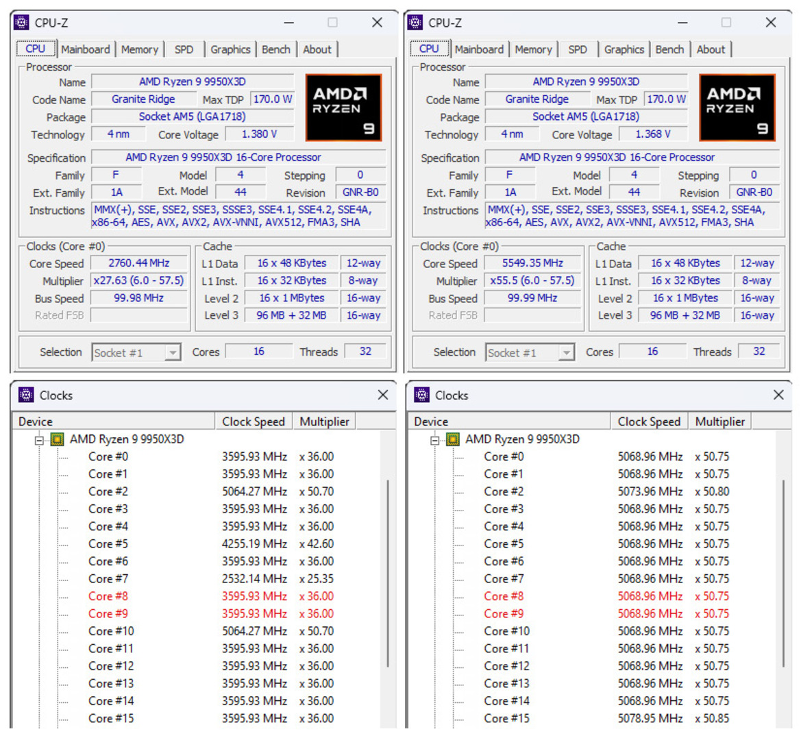
Task: Click the Clock Speed column header in right Clocks
Action: pos(650,421)
